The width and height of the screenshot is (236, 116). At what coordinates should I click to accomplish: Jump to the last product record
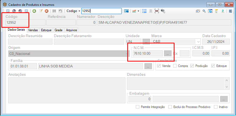point(26,11)
